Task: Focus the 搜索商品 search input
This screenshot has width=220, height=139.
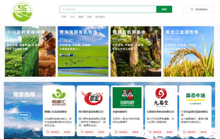Action: (108, 9)
